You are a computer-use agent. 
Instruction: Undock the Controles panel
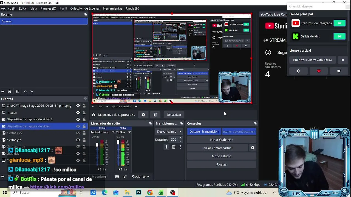tap(255, 124)
